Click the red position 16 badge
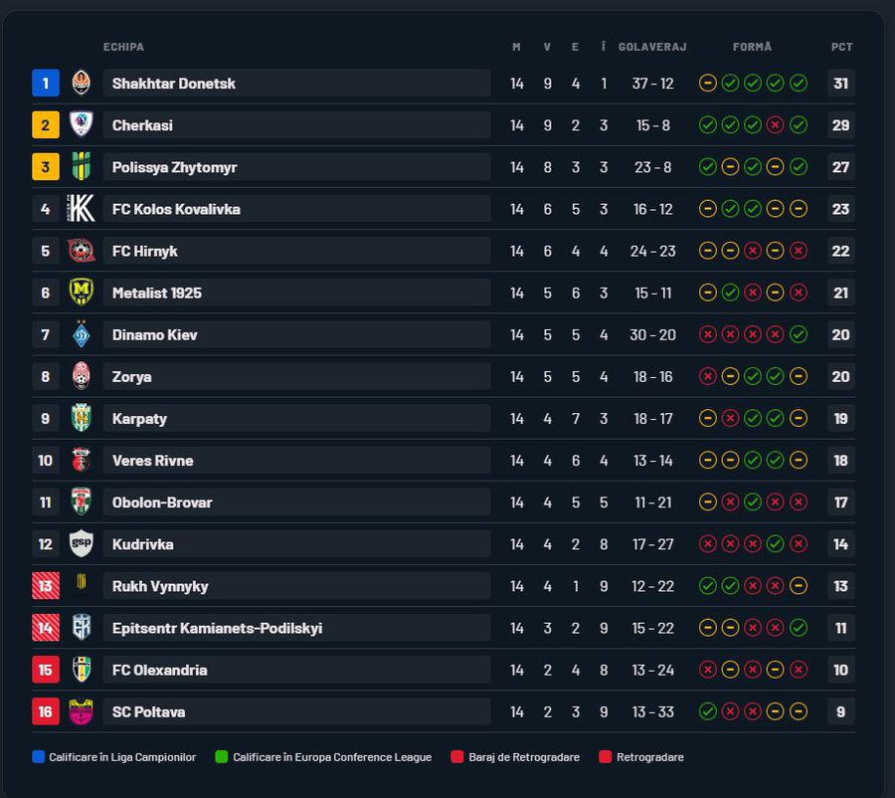 [x=45, y=711]
